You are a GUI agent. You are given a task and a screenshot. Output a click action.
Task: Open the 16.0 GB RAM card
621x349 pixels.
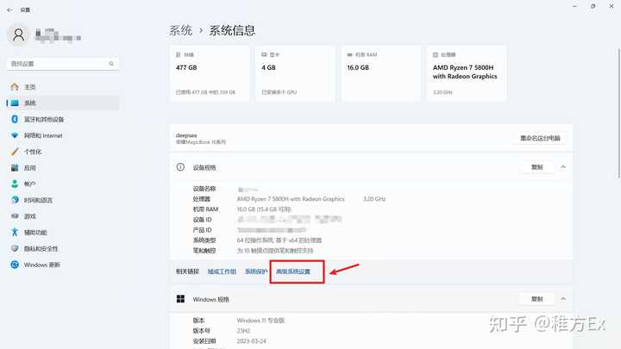click(381, 73)
